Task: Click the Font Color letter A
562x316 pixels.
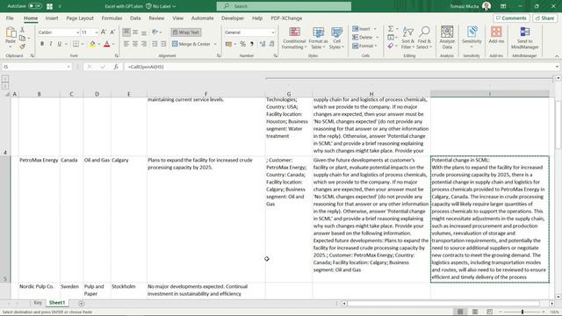Action: tap(107, 44)
